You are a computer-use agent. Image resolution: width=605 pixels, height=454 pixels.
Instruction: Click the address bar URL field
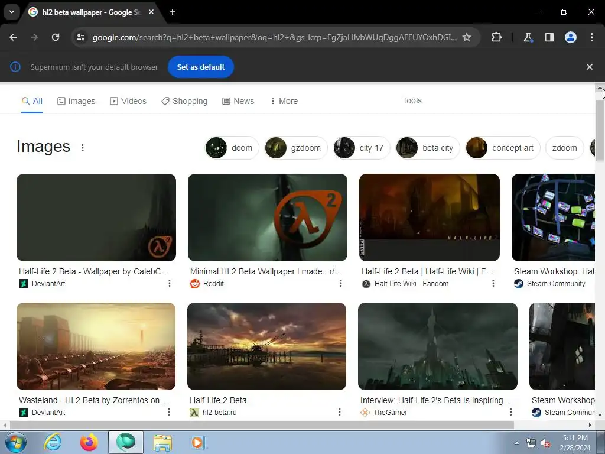[x=274, y=37]
